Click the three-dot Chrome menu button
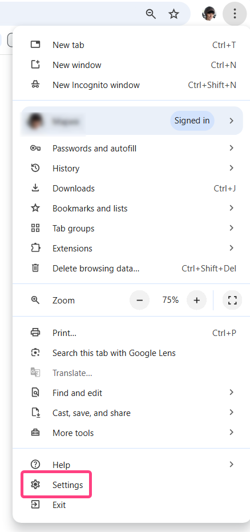This screenshot has width=250, height=532. (235, 14)
